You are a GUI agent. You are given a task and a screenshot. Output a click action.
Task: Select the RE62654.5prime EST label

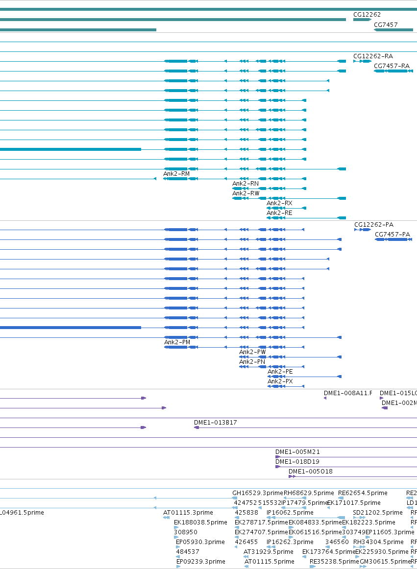click(x=363, y=493)
